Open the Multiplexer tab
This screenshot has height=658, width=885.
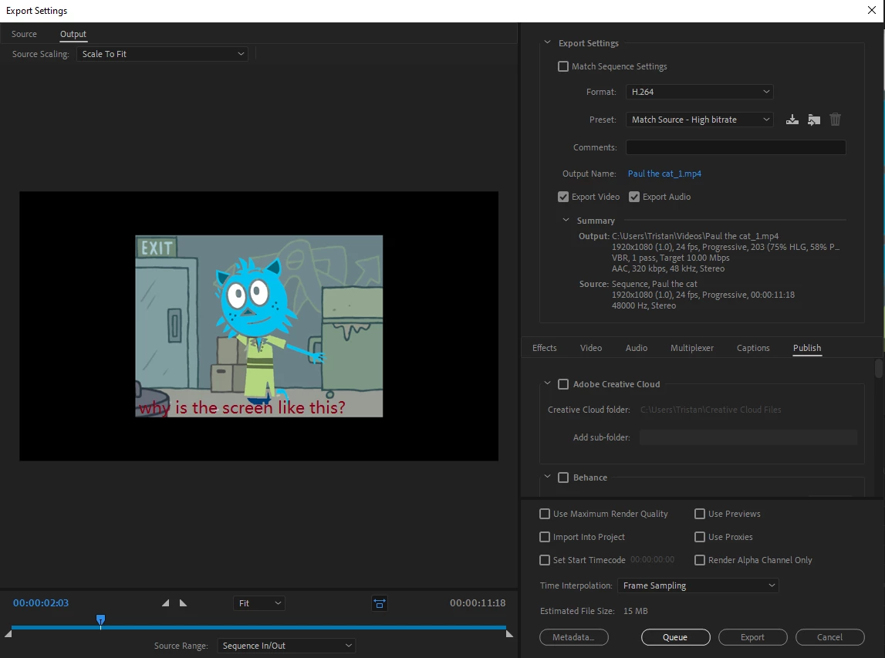click(x=692, y=348)
